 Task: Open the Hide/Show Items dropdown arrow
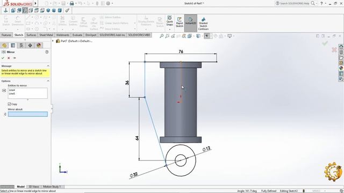(211, 36)
